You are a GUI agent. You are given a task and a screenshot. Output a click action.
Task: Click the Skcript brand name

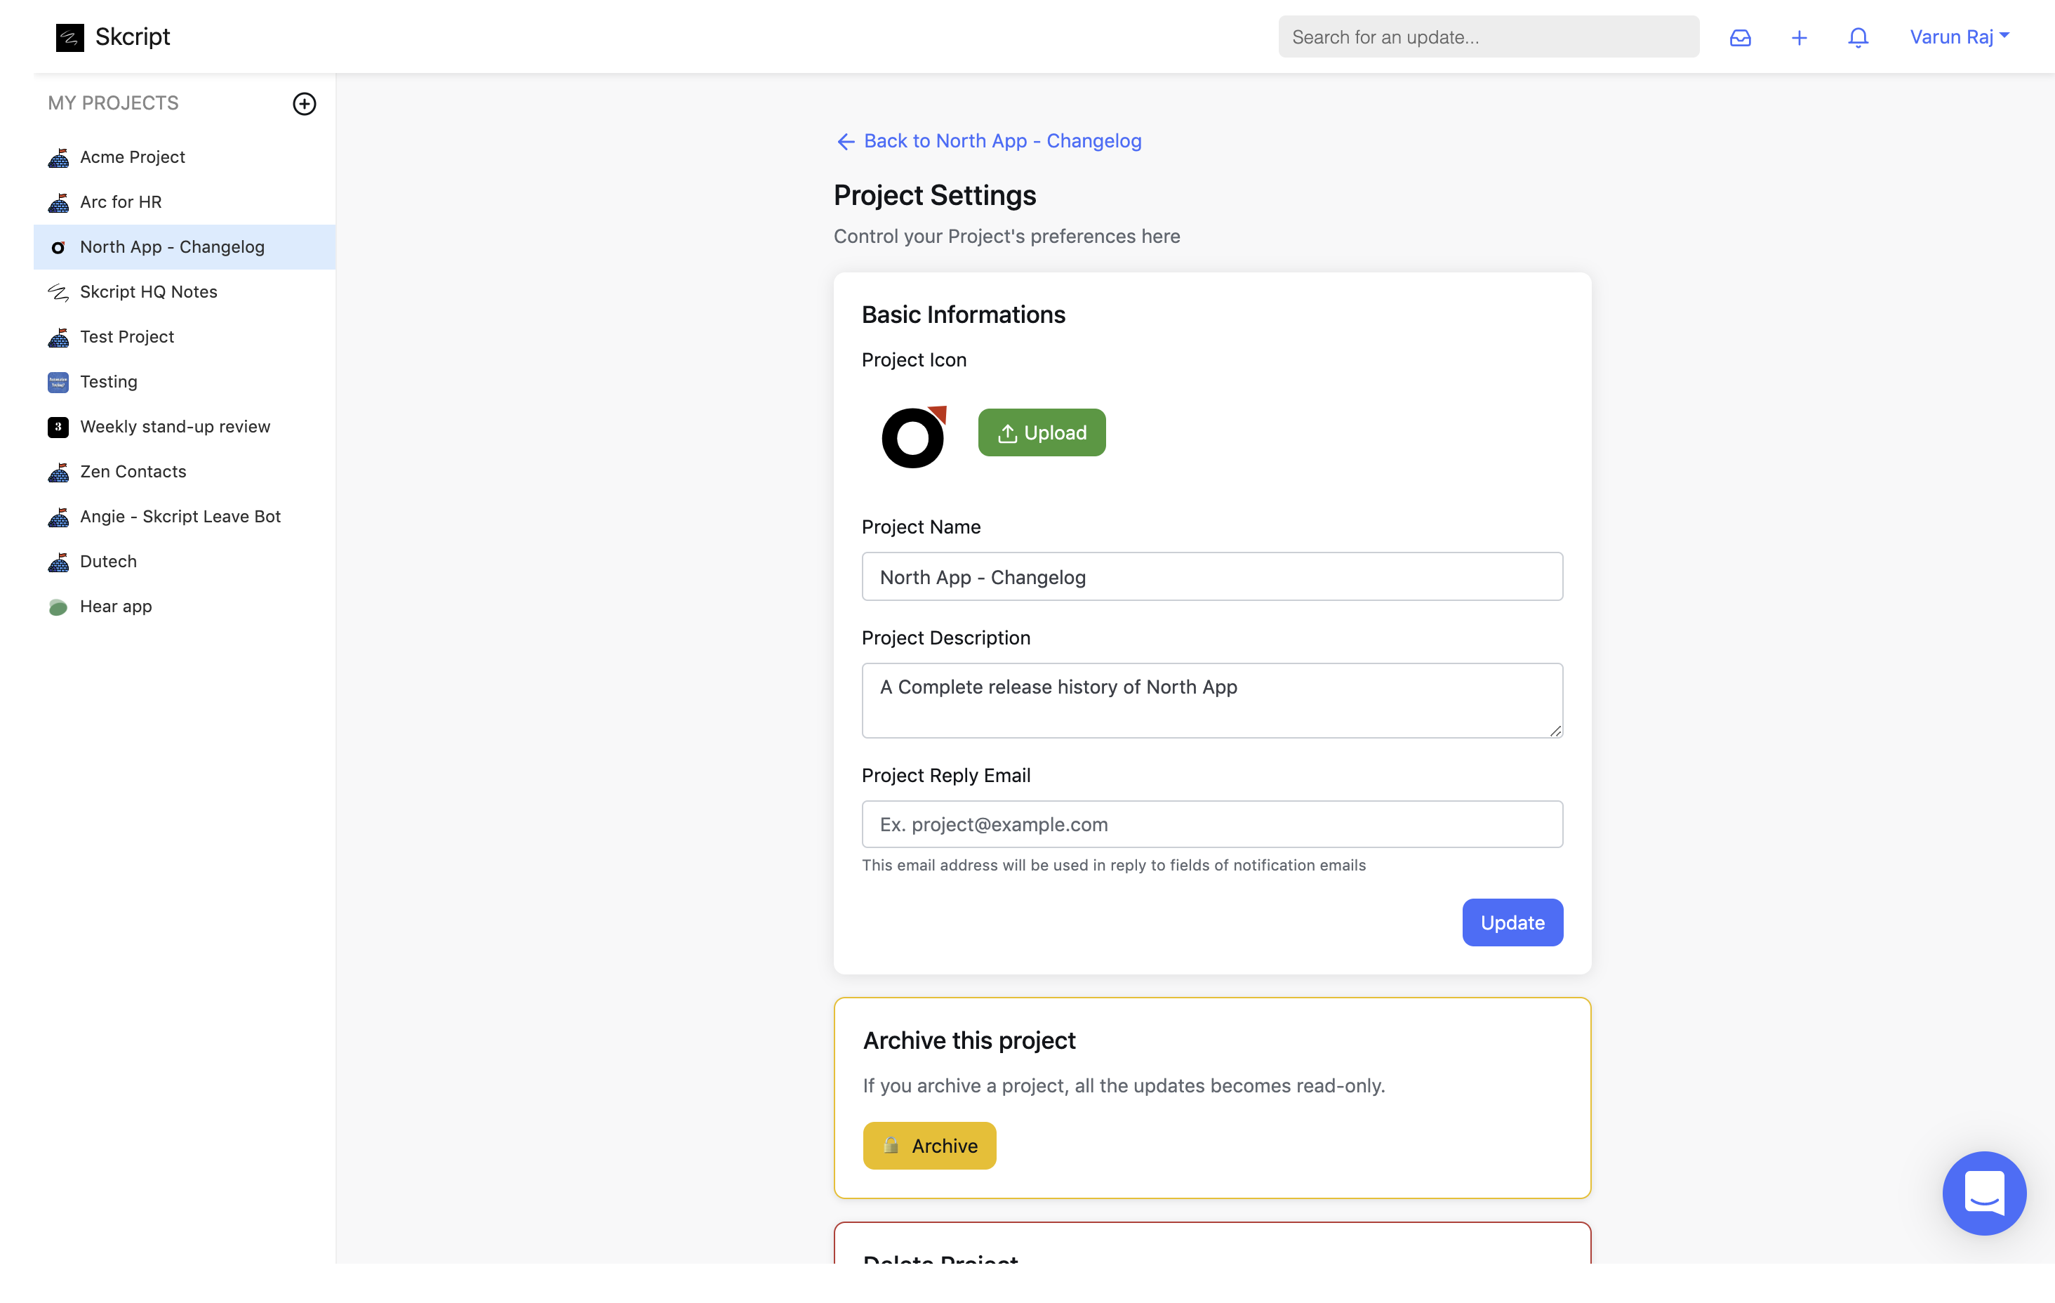132,37
